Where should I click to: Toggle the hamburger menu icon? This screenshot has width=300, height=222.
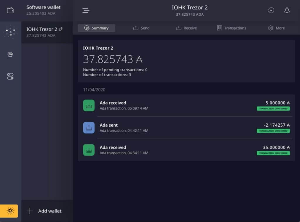click(86, 10)
